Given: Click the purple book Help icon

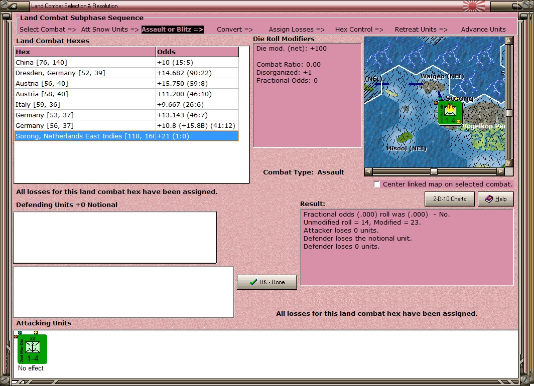Looking at the screenshot, I should 489,199.
